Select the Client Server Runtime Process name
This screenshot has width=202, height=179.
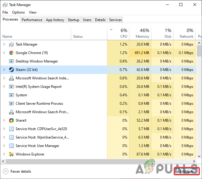pos(39,104)
